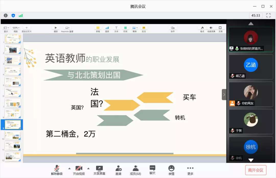Screen dimensions: 276x178
Task: Select 于贺 participant video tile
Action: [x=251, y=121]
